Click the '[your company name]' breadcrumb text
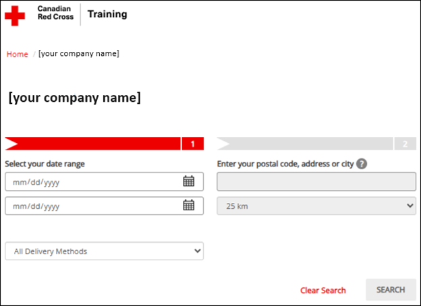421x306 pixels. (x=79, y=54)
